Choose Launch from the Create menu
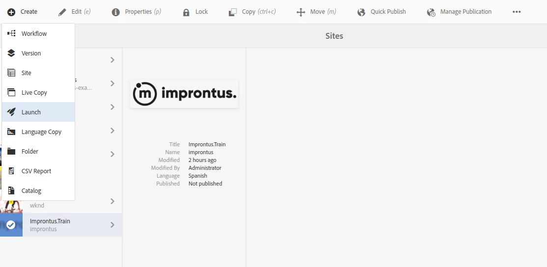The width and height of the screenshot is (547, 267). pyautogui.click(x=38, y=112)
